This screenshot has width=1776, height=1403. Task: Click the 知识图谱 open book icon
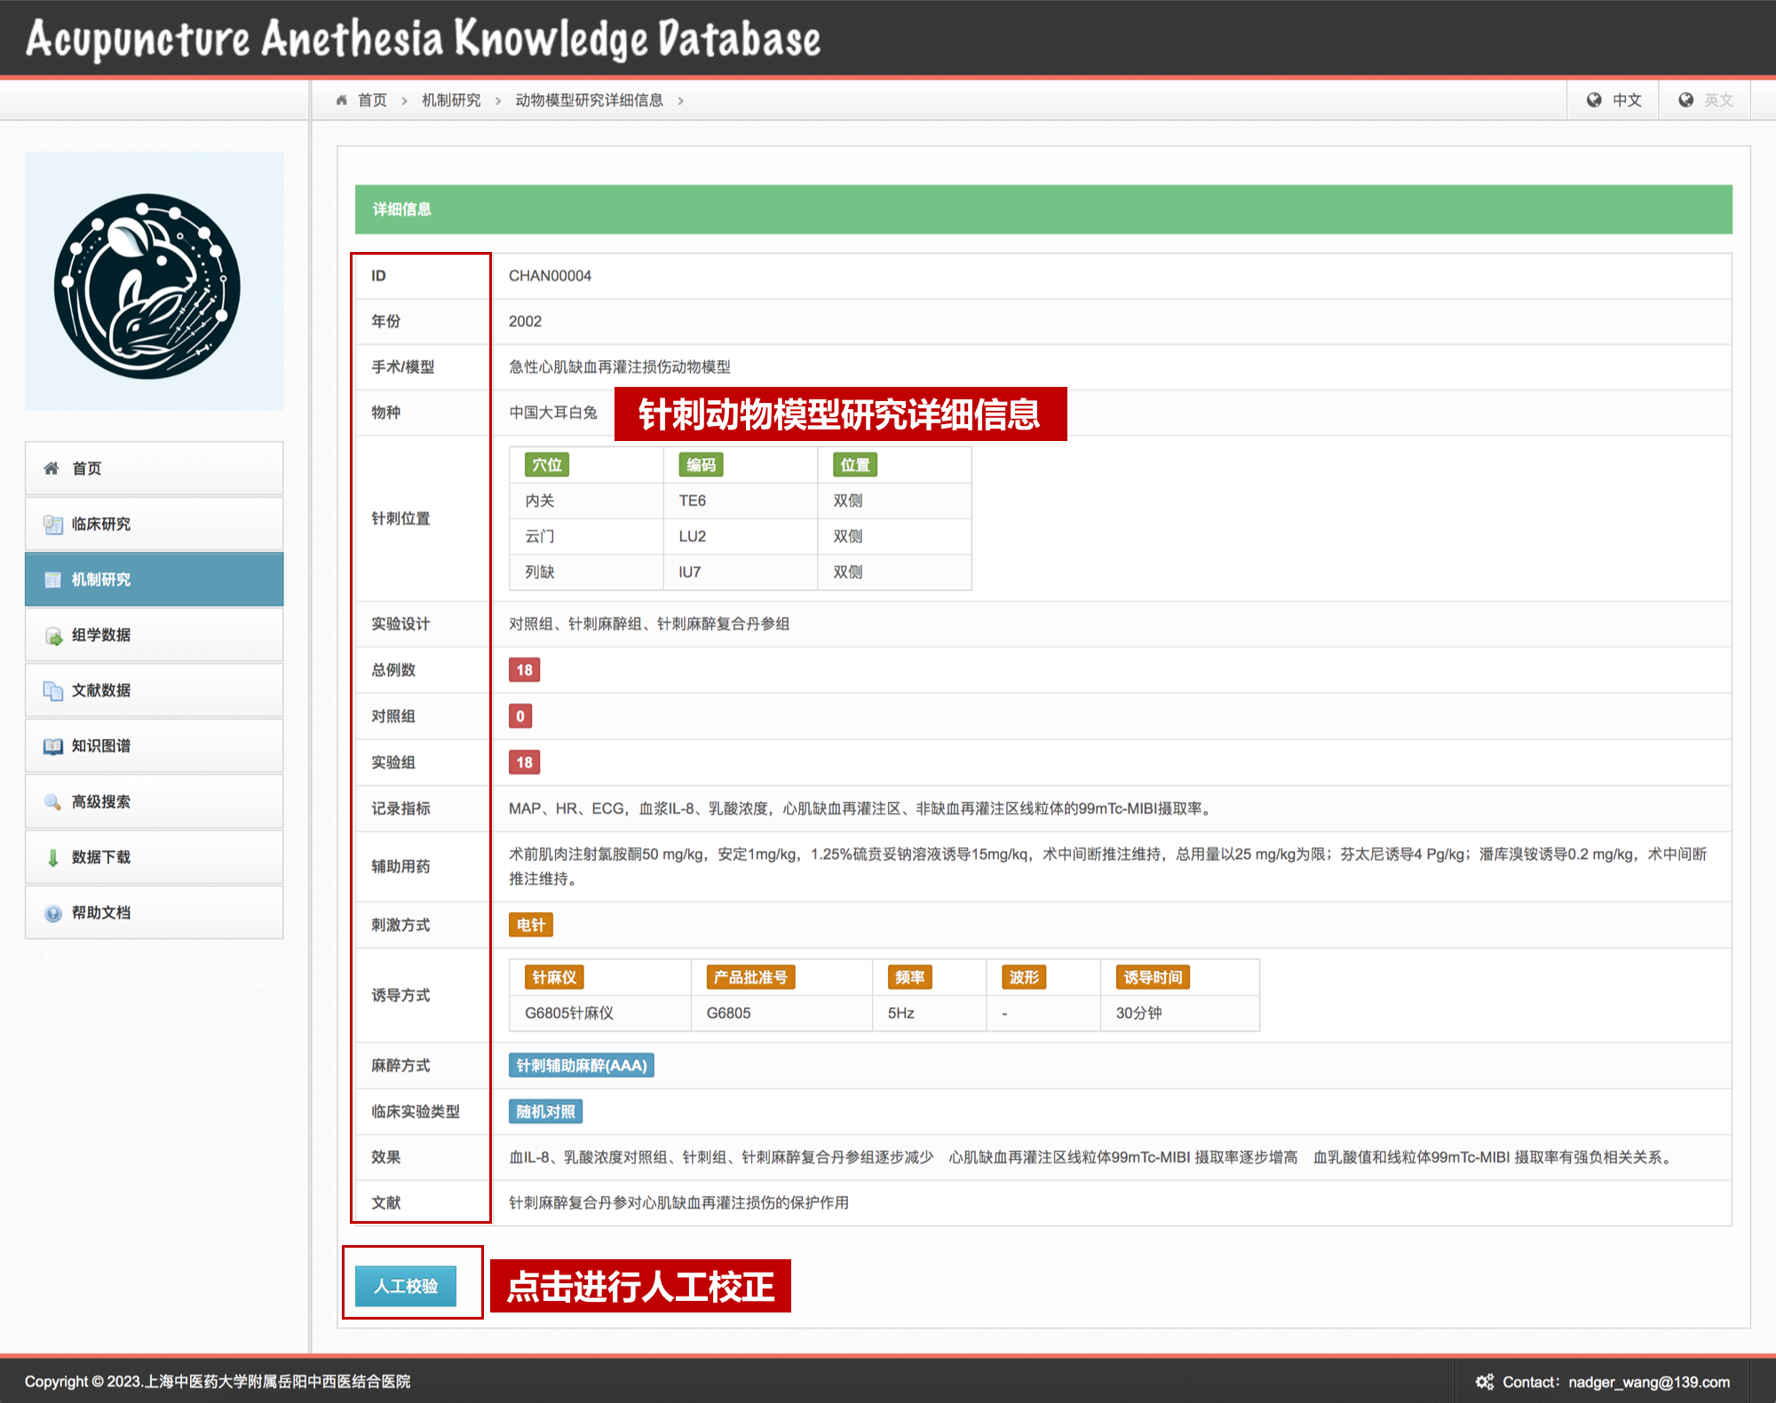[52, 746]
